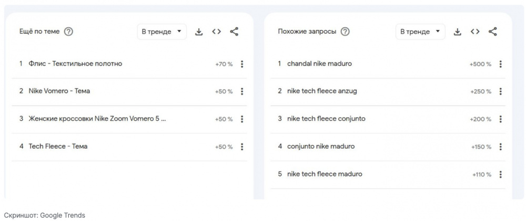The image size is (526, 221).
Task: Open more options for "Nike Vomero" row
Action: click(242, 91)
